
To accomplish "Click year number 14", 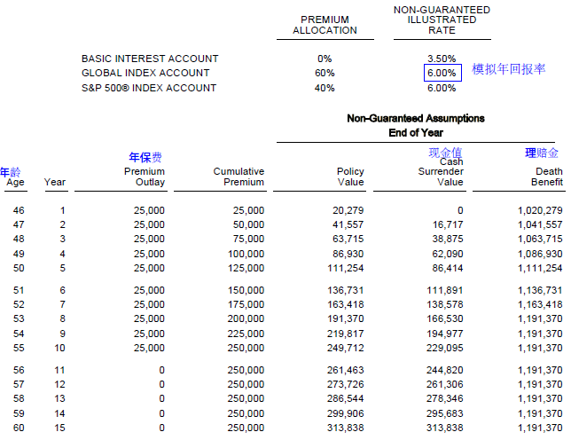I will [x=59, y=413].
